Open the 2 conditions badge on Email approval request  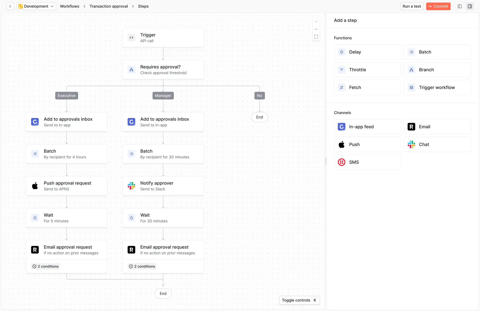[x=45, y=266]
